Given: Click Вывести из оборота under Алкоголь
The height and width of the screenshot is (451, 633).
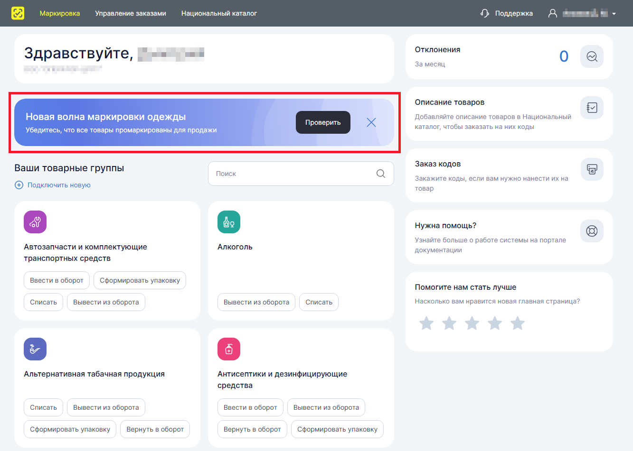Looking at the screenshot, I should (x=256, y=302).
